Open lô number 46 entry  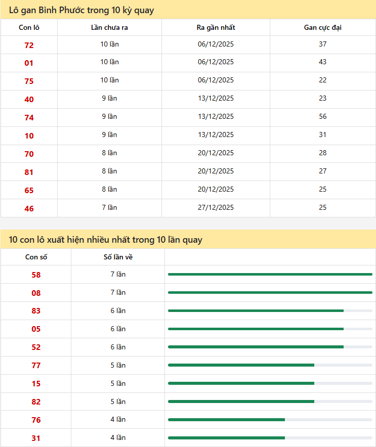point(29,208)
